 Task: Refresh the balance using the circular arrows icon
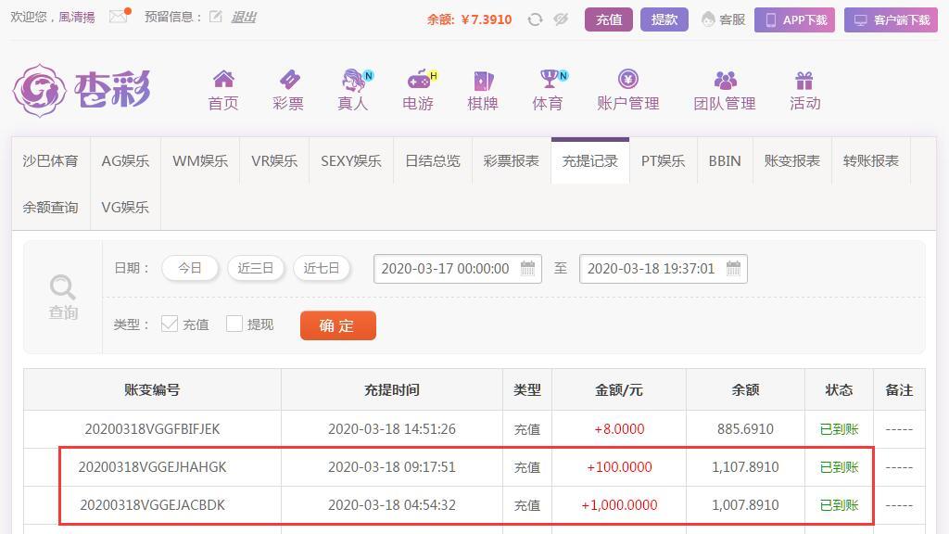point(535,19)
